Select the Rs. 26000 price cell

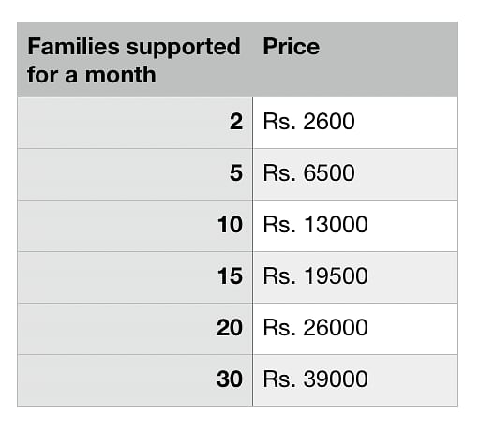point(355,329)
